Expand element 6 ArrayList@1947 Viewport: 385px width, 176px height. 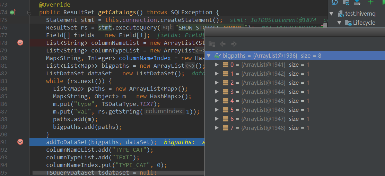coord(217,119)
